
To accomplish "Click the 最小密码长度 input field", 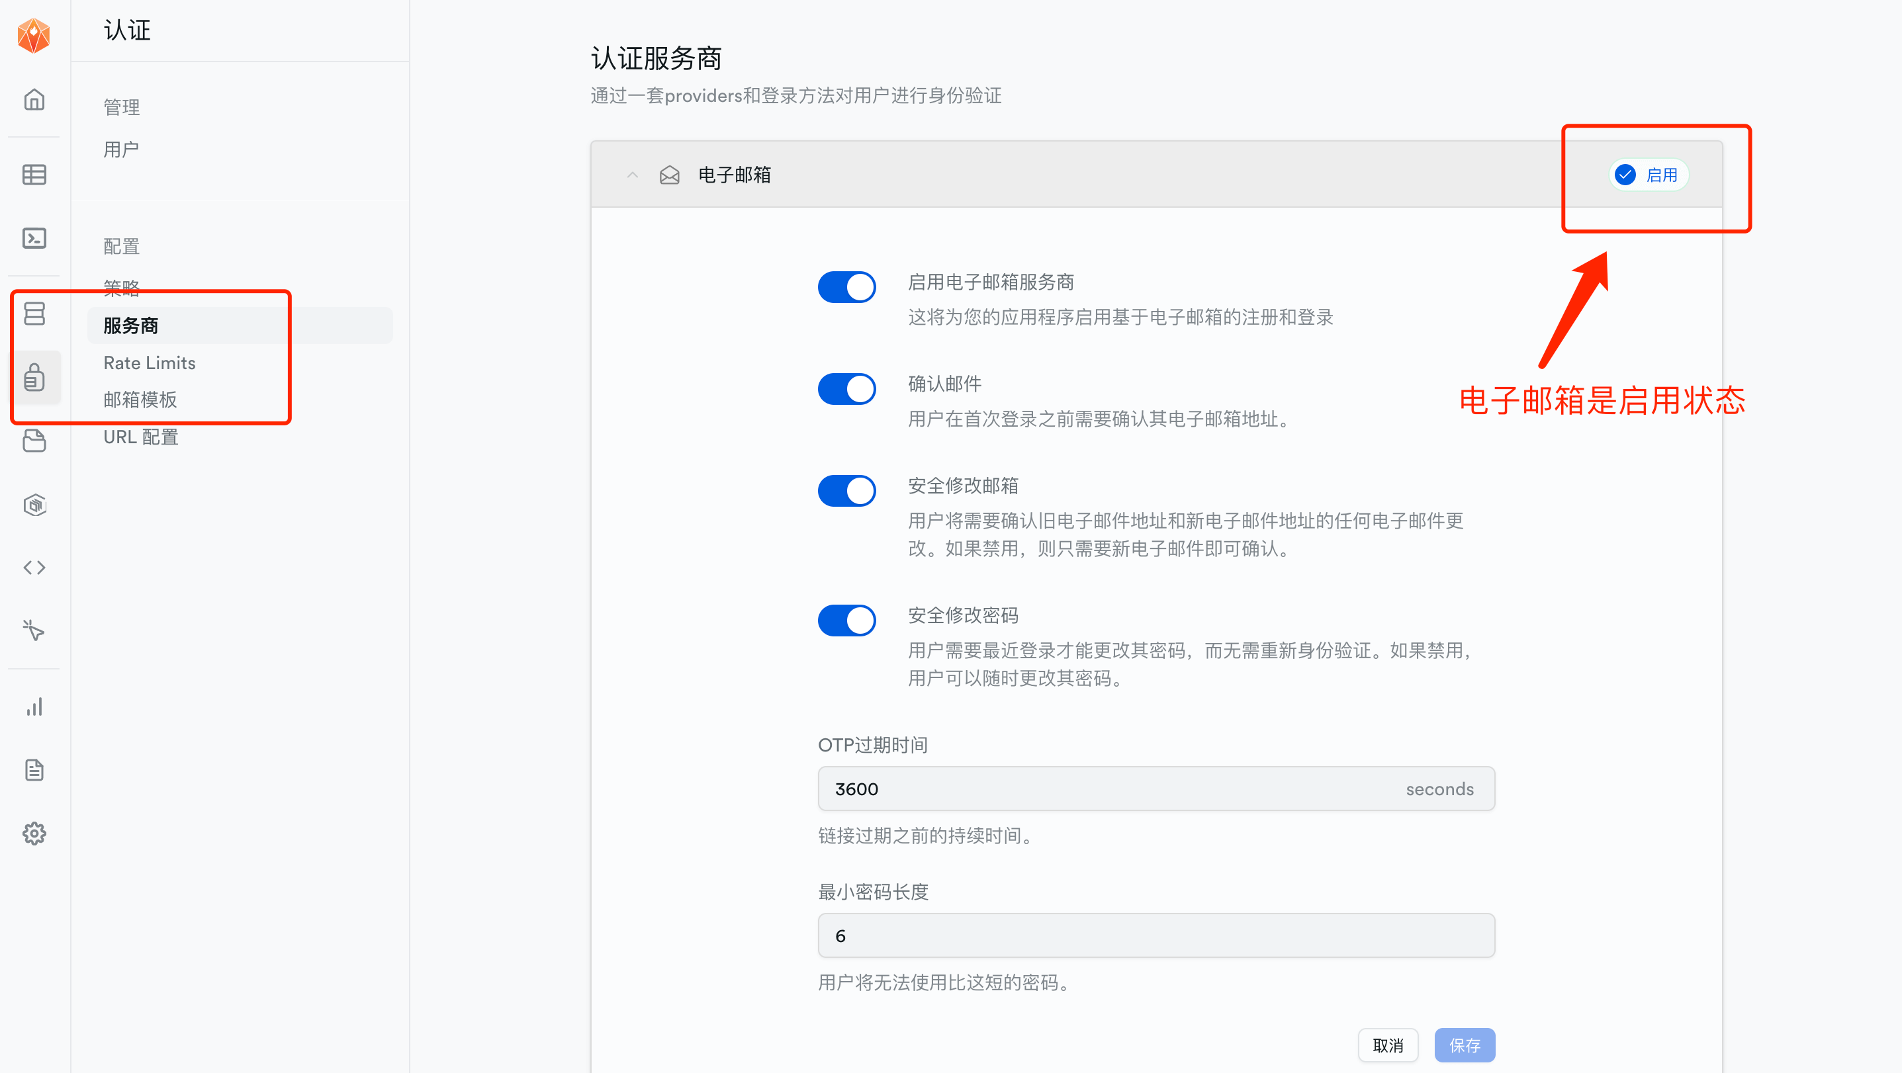I will click(1156, 936).
